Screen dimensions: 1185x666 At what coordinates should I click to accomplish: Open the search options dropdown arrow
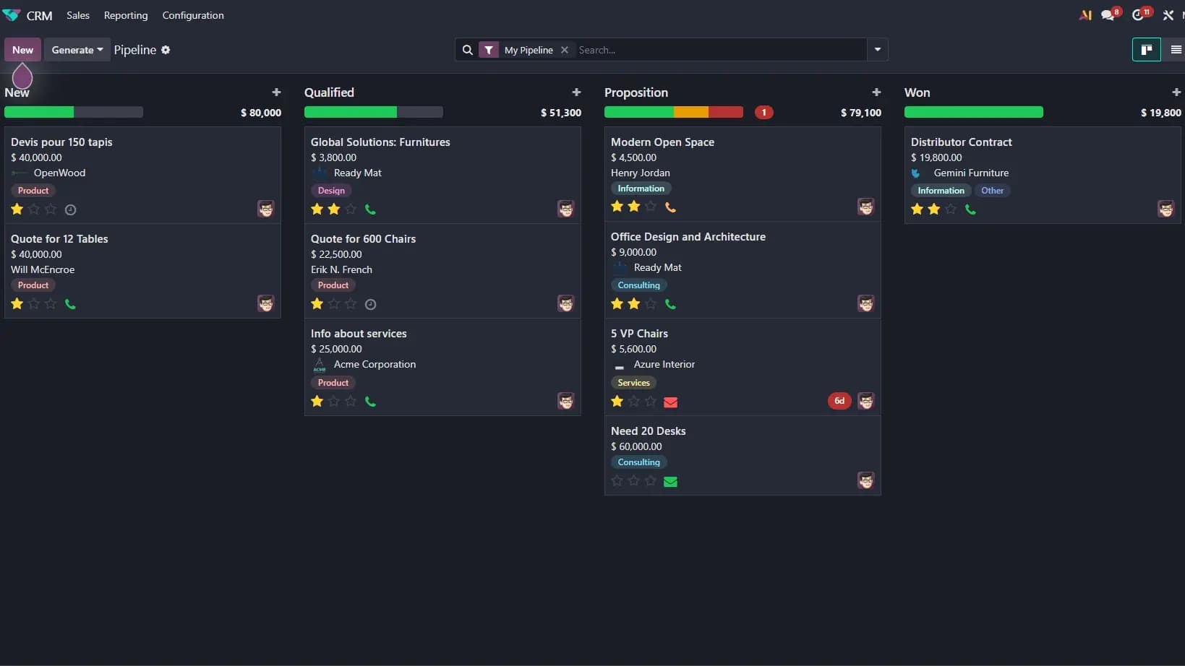coord(877,50)
